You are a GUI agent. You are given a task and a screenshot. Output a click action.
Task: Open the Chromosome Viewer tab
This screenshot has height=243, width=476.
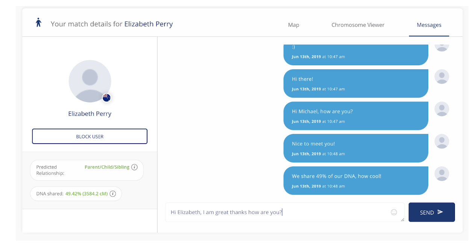click(358, 25)
